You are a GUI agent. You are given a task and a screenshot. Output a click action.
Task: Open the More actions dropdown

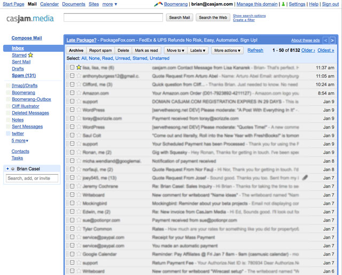tap(227, 50)
